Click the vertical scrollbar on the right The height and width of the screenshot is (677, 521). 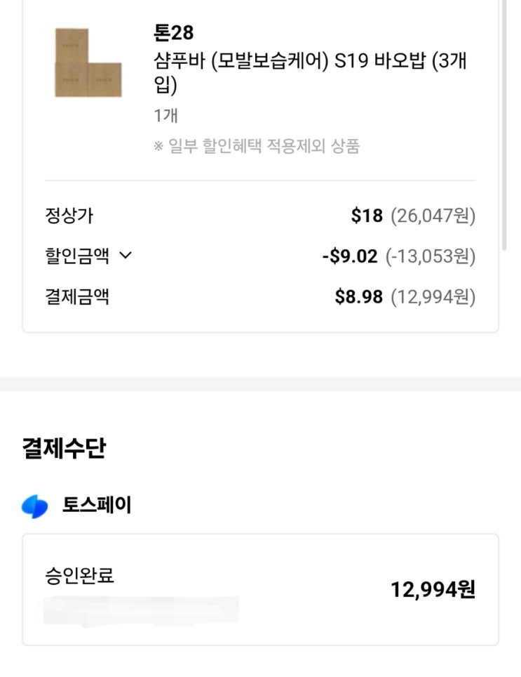click(505, 126)
